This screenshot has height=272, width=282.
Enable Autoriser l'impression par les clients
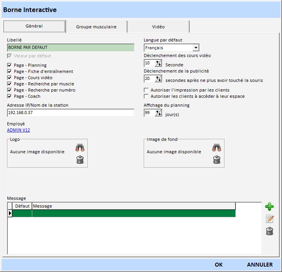point(146,90)
